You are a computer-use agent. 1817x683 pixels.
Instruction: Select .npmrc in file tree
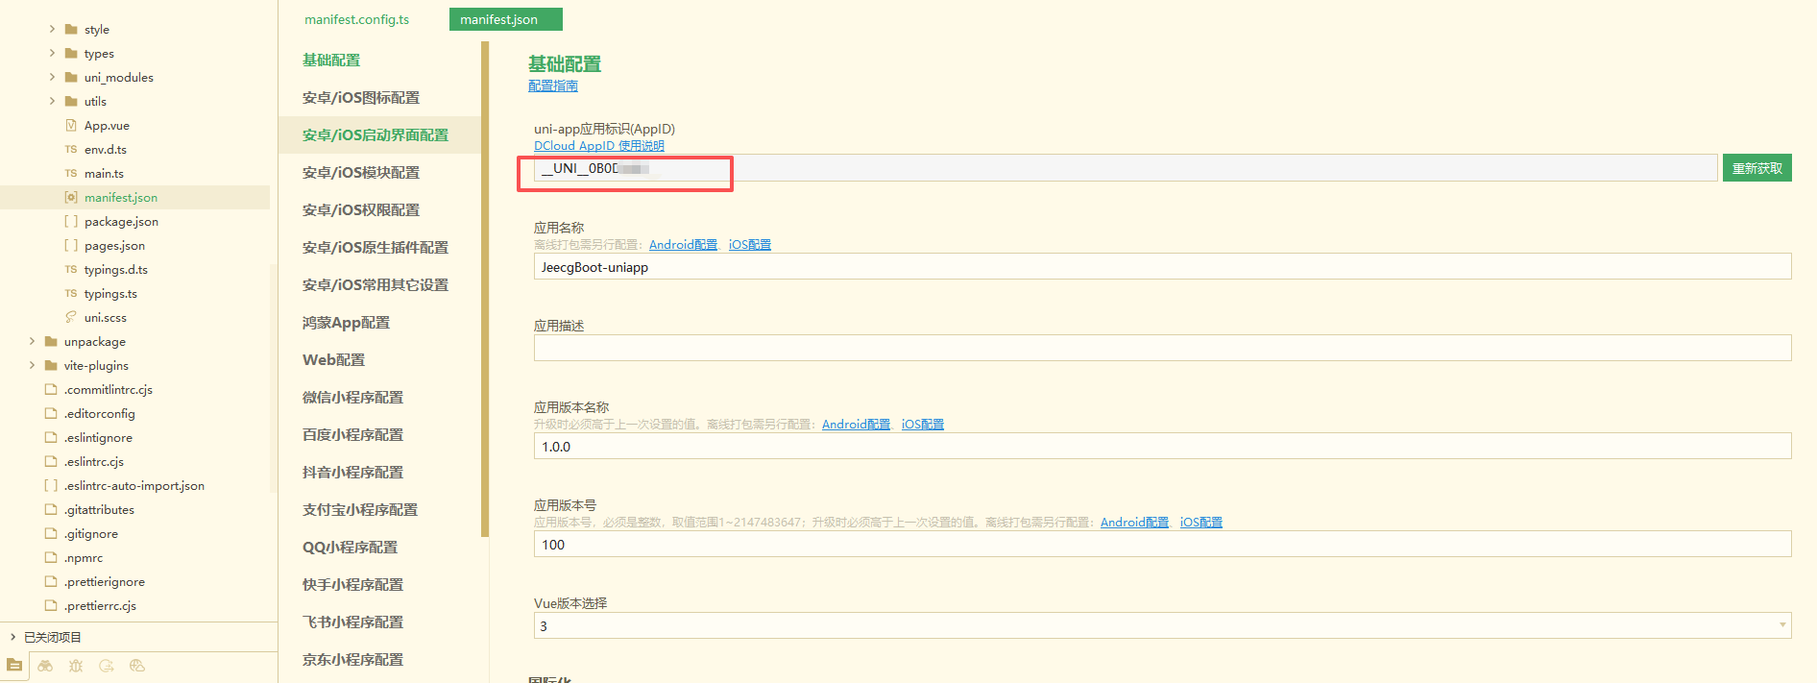click(x=84, y=558)
